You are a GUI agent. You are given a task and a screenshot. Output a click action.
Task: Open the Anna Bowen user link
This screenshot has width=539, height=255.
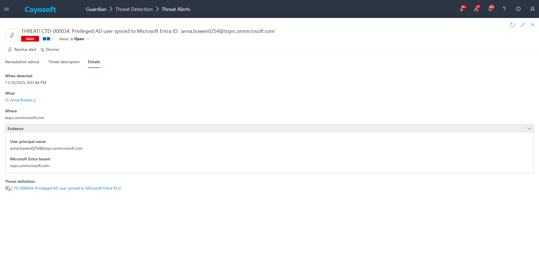[21, 100]
